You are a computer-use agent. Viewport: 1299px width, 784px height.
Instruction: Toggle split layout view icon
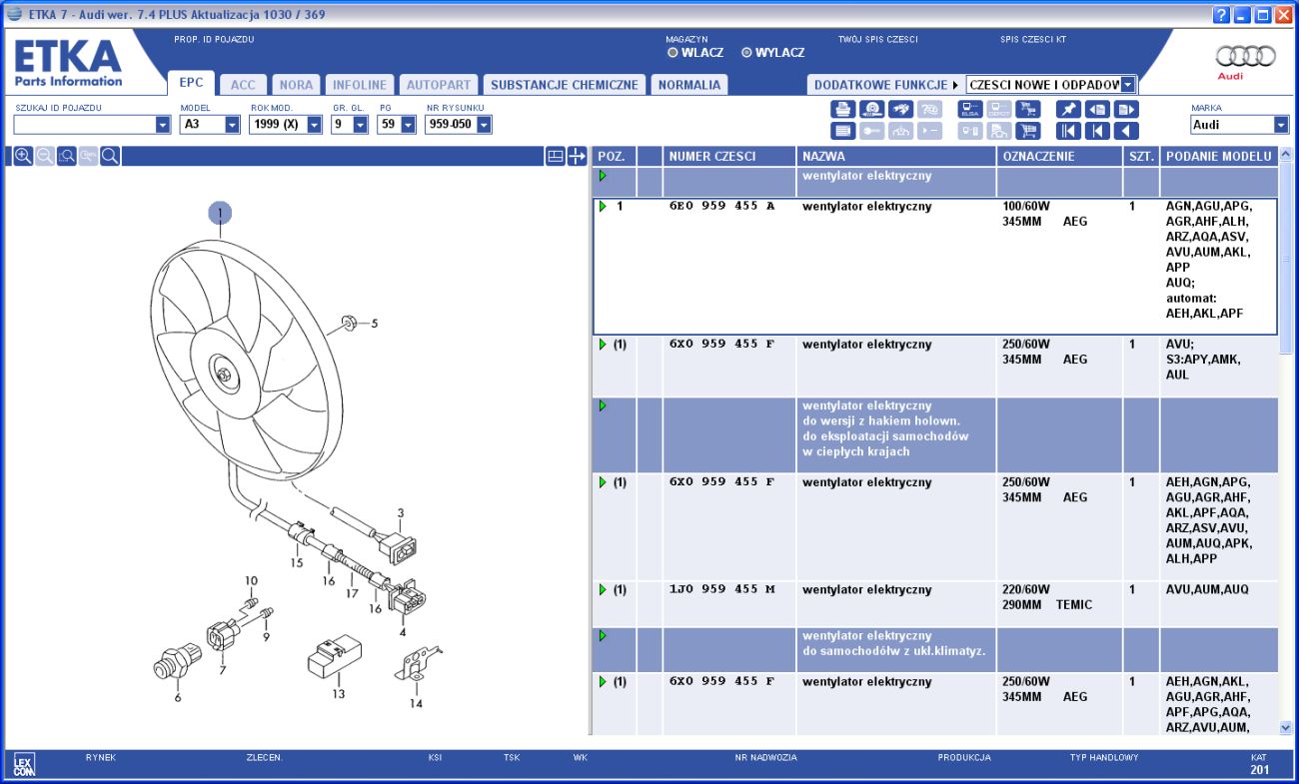pyautogui.click(x=556, y=156)
